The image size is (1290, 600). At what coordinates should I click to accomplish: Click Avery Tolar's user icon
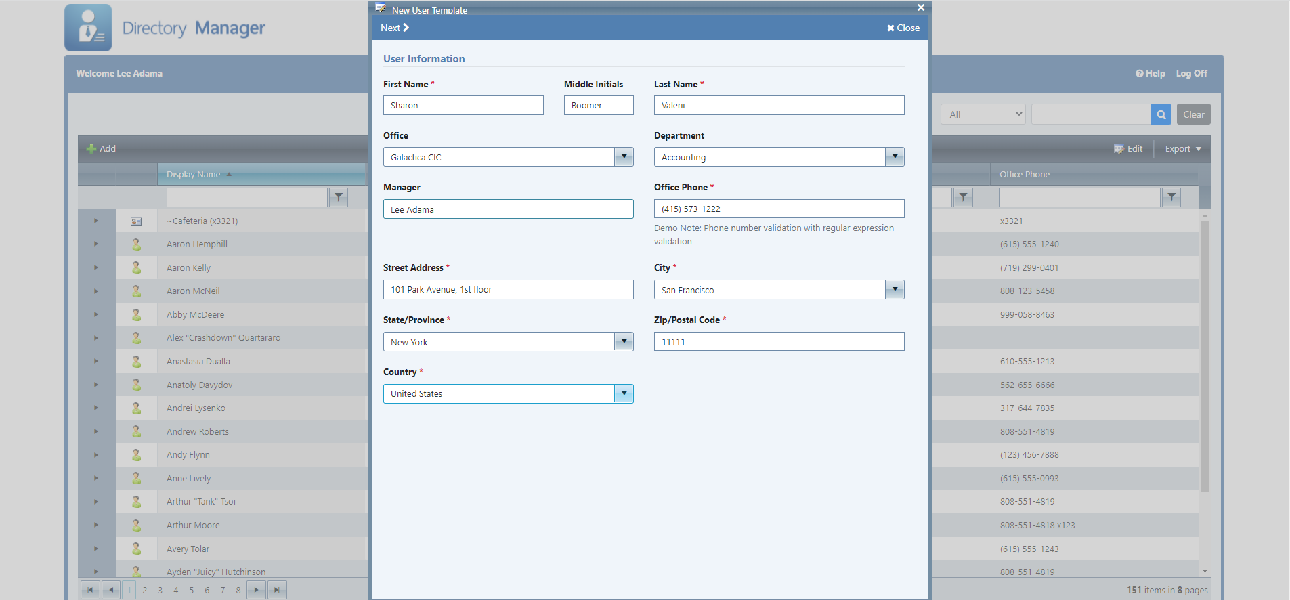tap(136, 549)
